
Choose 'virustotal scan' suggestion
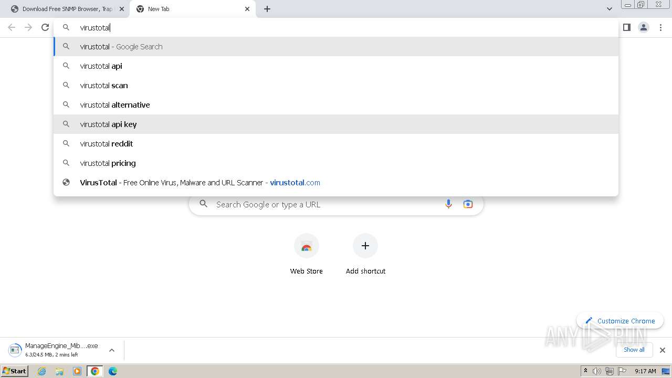(336, 86)
